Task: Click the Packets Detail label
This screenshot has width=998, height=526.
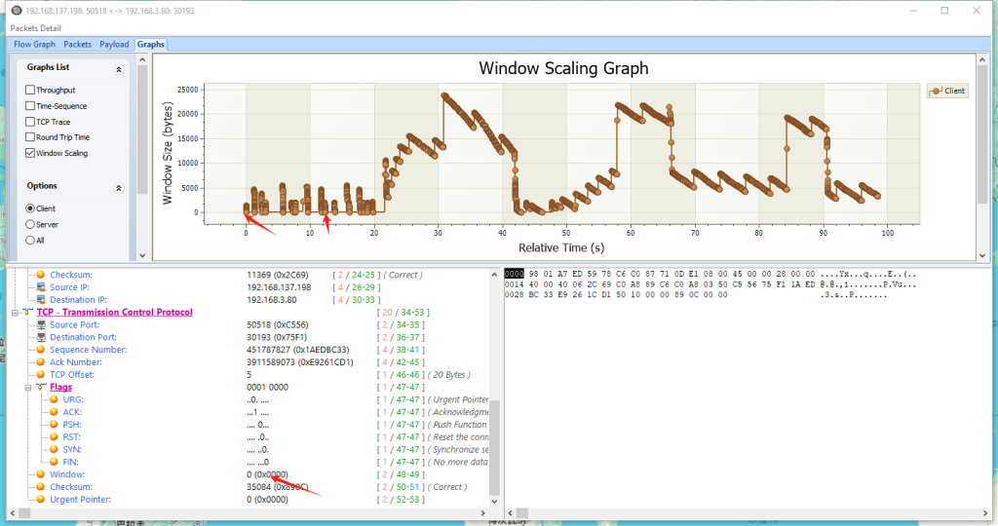Action: pos(36,28)
